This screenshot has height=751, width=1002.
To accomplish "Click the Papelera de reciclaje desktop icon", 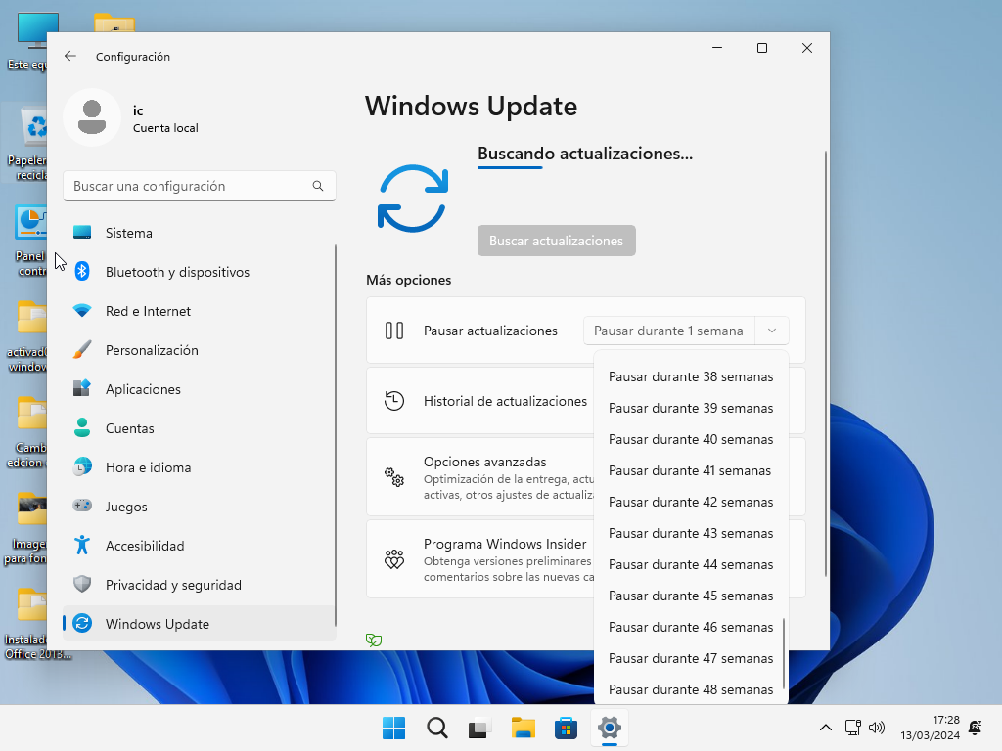I will [x=27, y=145].
